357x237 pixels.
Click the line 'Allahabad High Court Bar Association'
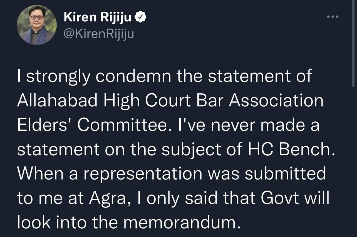170,101
